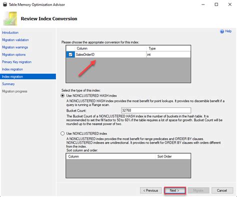Viewport: 237px width, 197px height.
Task: Cancel the memory optimization wizard
Action: coord(222,191)
